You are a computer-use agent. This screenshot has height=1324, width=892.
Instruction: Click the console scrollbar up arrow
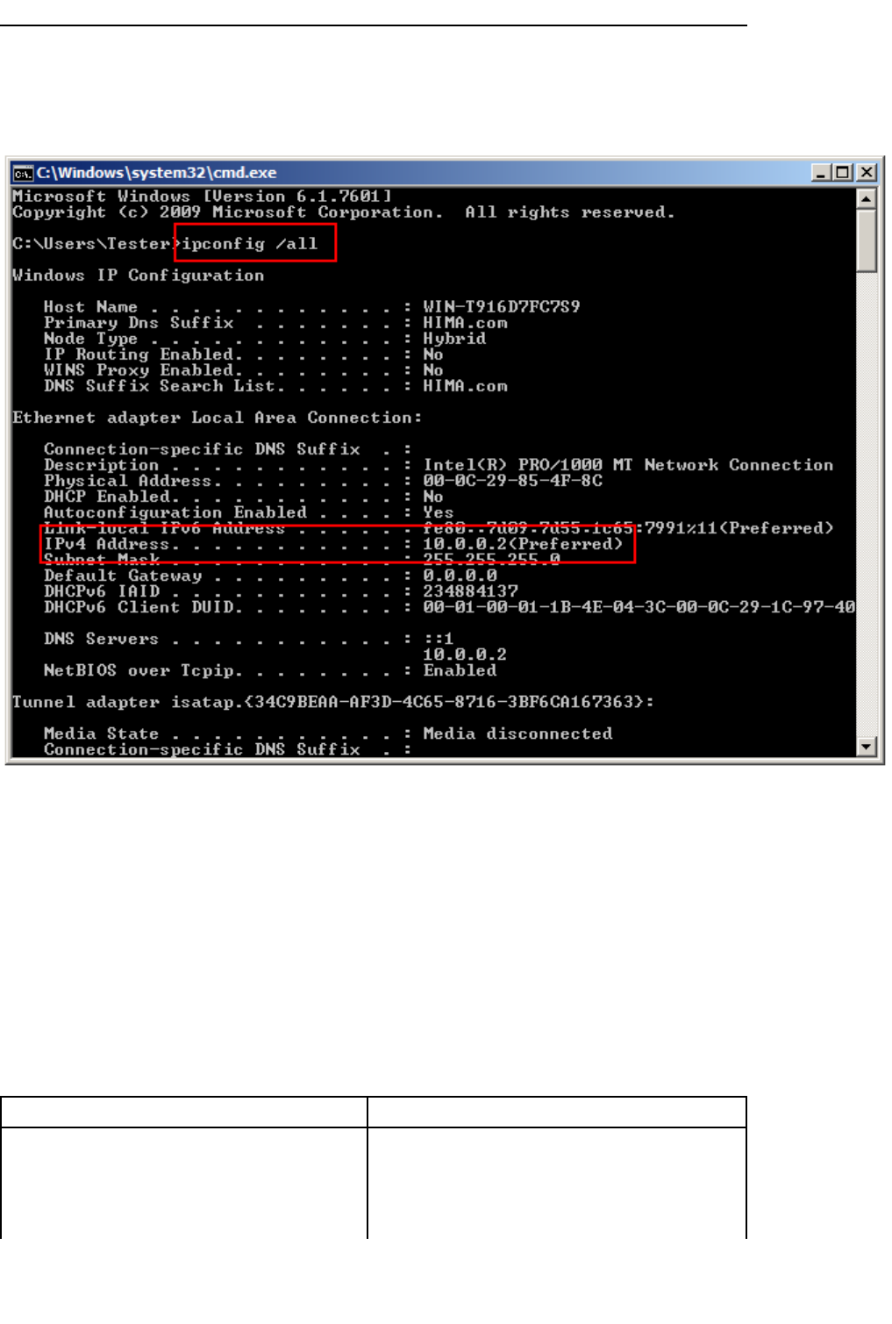[867, 199]
